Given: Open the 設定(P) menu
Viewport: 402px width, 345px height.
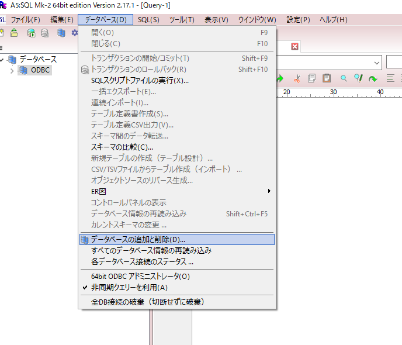Looking at the screenshot, I should point(298,20).
